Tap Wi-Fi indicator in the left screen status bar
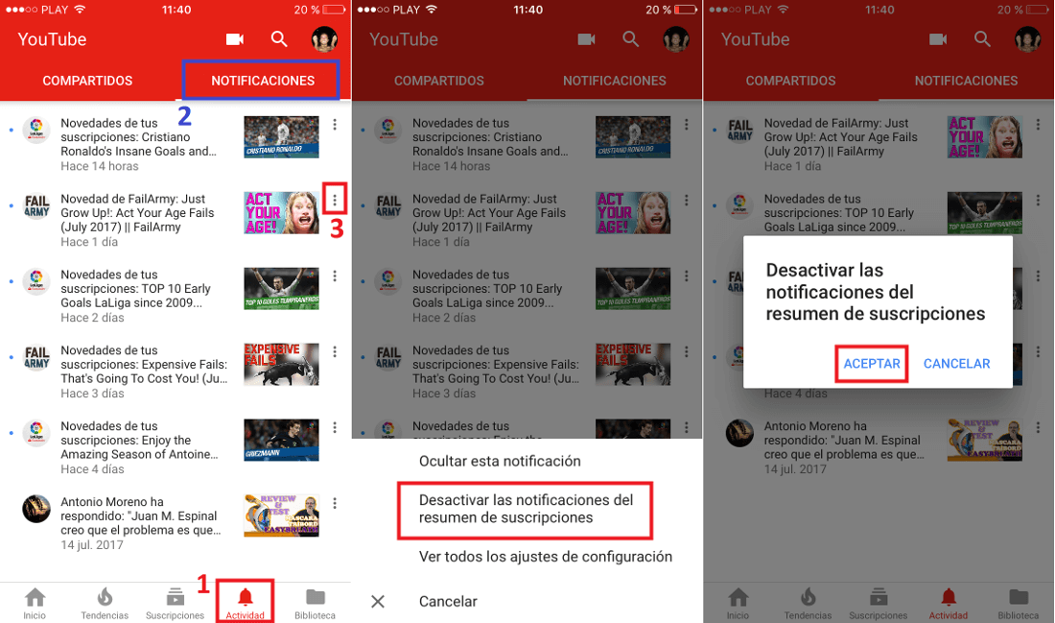Image resolution: width=1055 pixels, height=623 pixels. [x=80, y=10]
